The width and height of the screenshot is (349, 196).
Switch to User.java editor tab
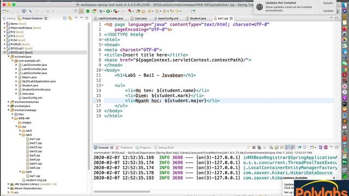139,19
